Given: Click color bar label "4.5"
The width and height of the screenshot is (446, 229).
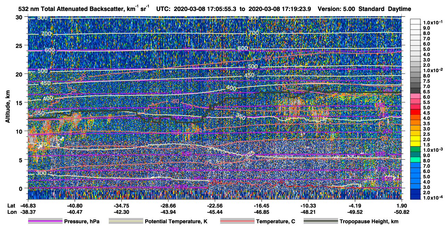Looking at the screenshot, I should click(x=426, y=113).
